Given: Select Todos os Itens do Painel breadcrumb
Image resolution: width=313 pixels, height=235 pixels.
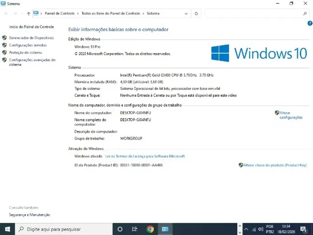Looking at the screenshot, I should (111, 14).
